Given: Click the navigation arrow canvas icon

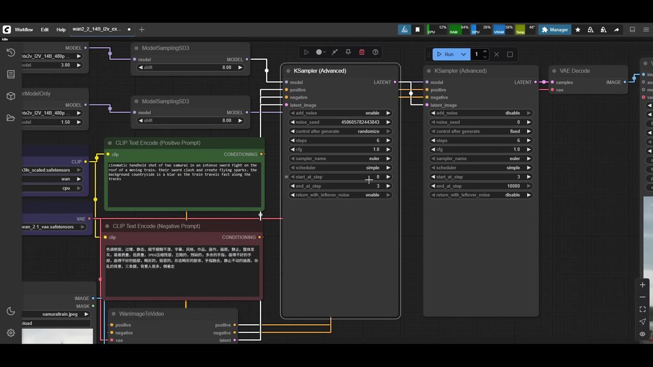Looking at the screenshot, I should click(x=643, y=322).
